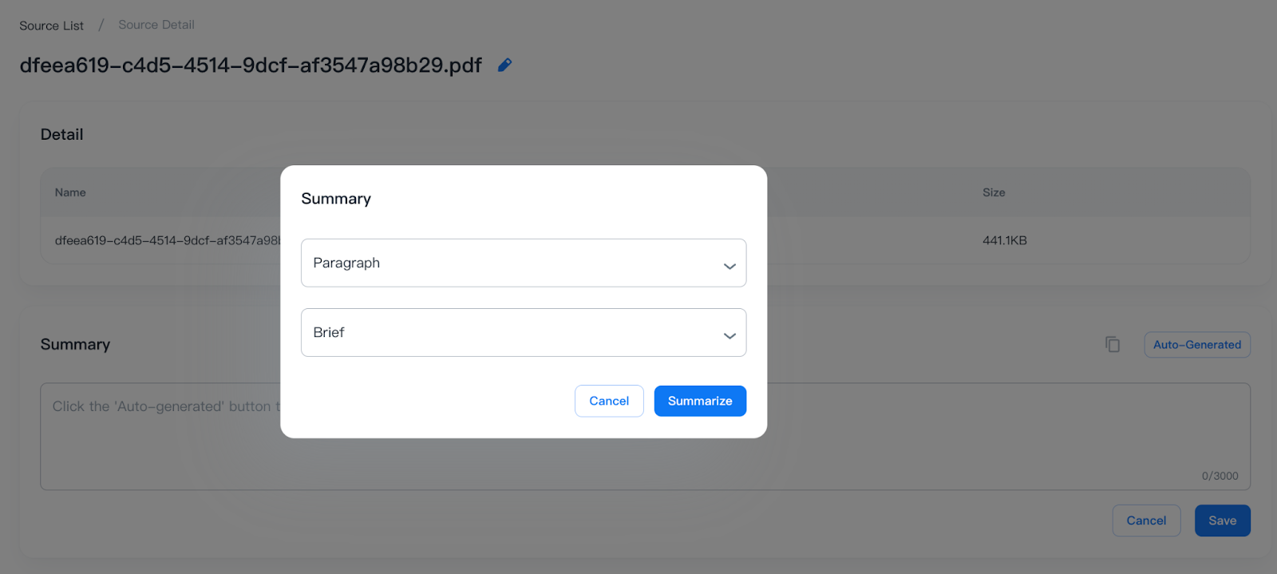This screenshot has width=1277, height=574.
Task: Click the Name column header
Action: [70, 192]
